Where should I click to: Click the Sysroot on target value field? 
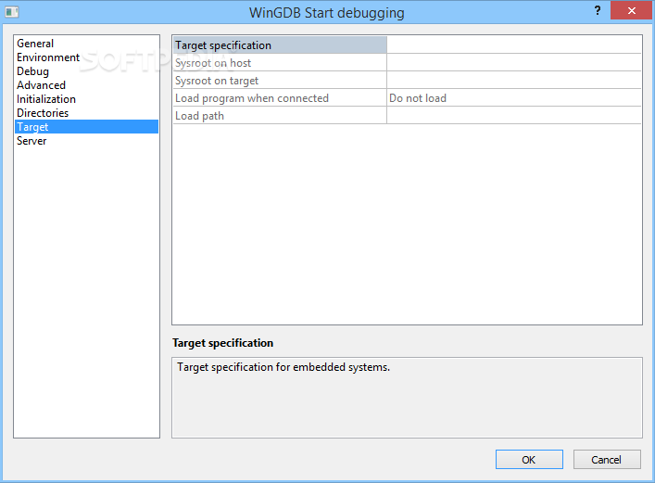514,81
